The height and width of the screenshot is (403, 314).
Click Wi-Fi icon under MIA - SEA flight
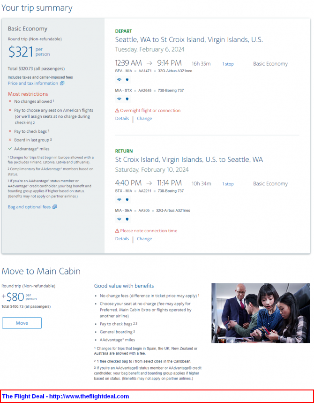pos(119,219)
